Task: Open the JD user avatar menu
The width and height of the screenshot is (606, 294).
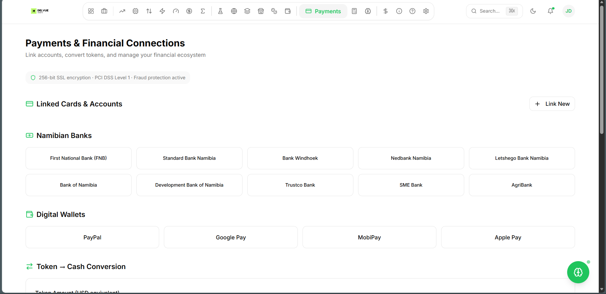Action: (568, 11)
